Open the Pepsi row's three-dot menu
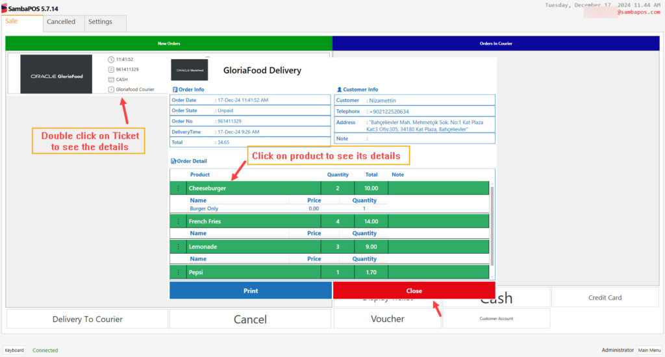The image size is (665, 357). click(178, 272)
